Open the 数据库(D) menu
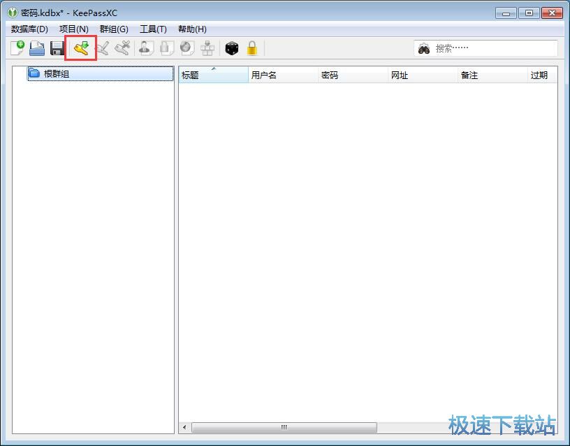The width and height of the screenshot is (570, 446). point(29,29)
